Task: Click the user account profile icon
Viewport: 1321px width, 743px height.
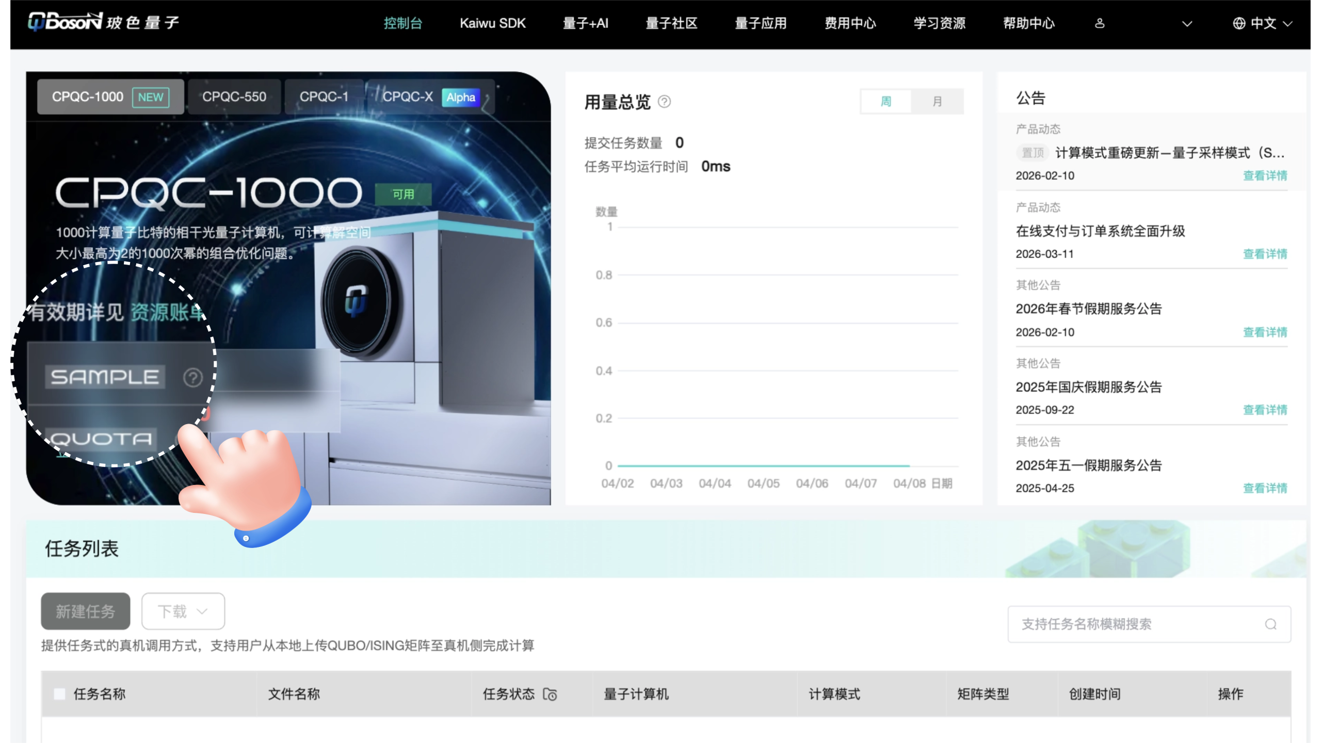Action: pyautogui.click(x=1100, y=23)
